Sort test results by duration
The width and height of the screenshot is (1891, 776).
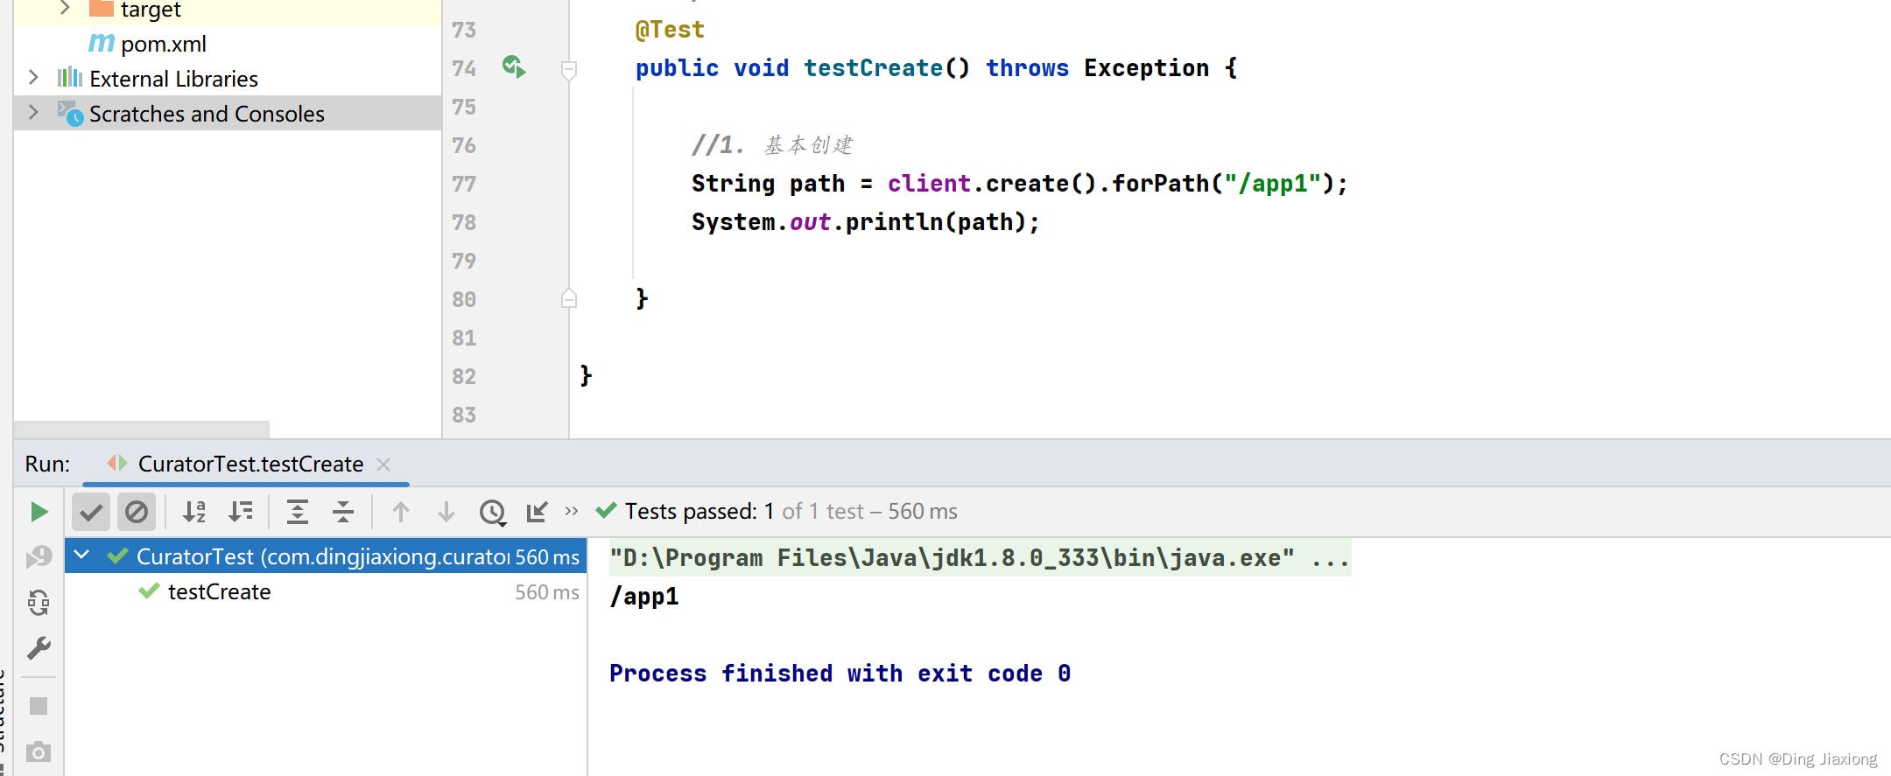[240, 512]
